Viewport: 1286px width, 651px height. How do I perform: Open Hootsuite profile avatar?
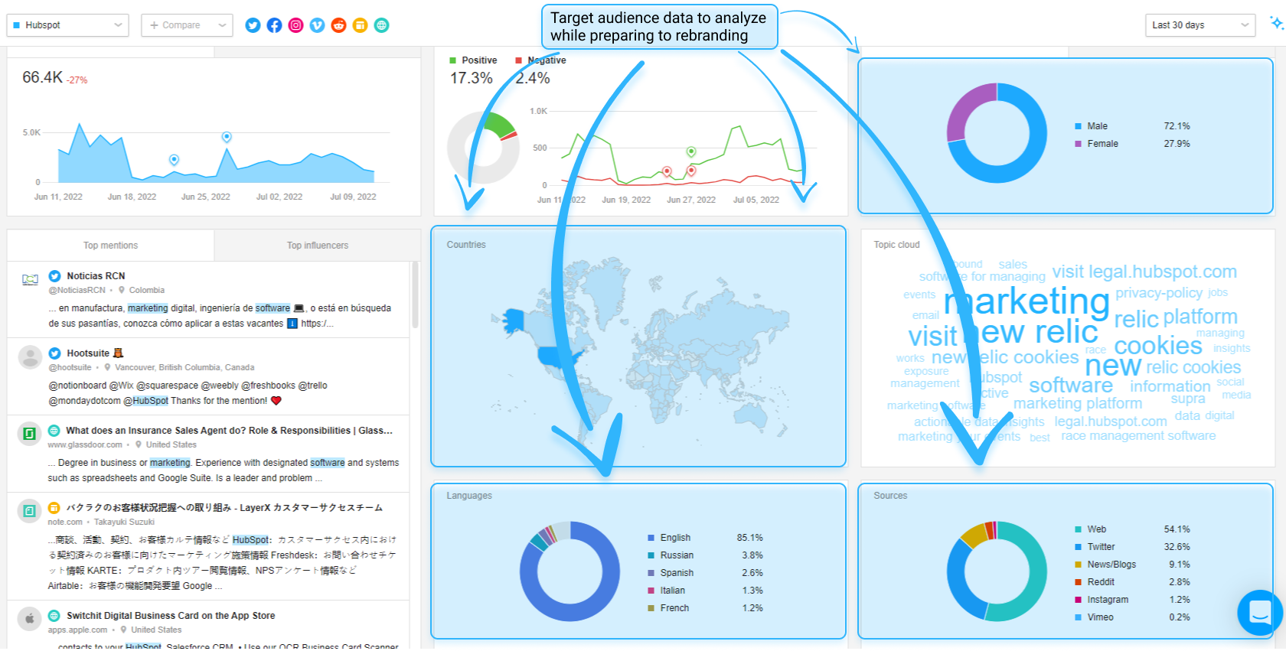coord(30,357)
